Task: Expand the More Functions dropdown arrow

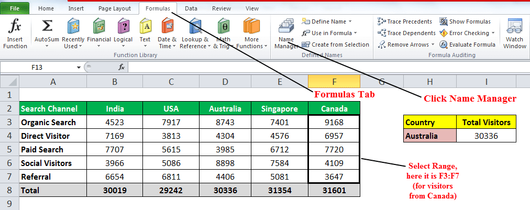Action: [x=266, y=46]
